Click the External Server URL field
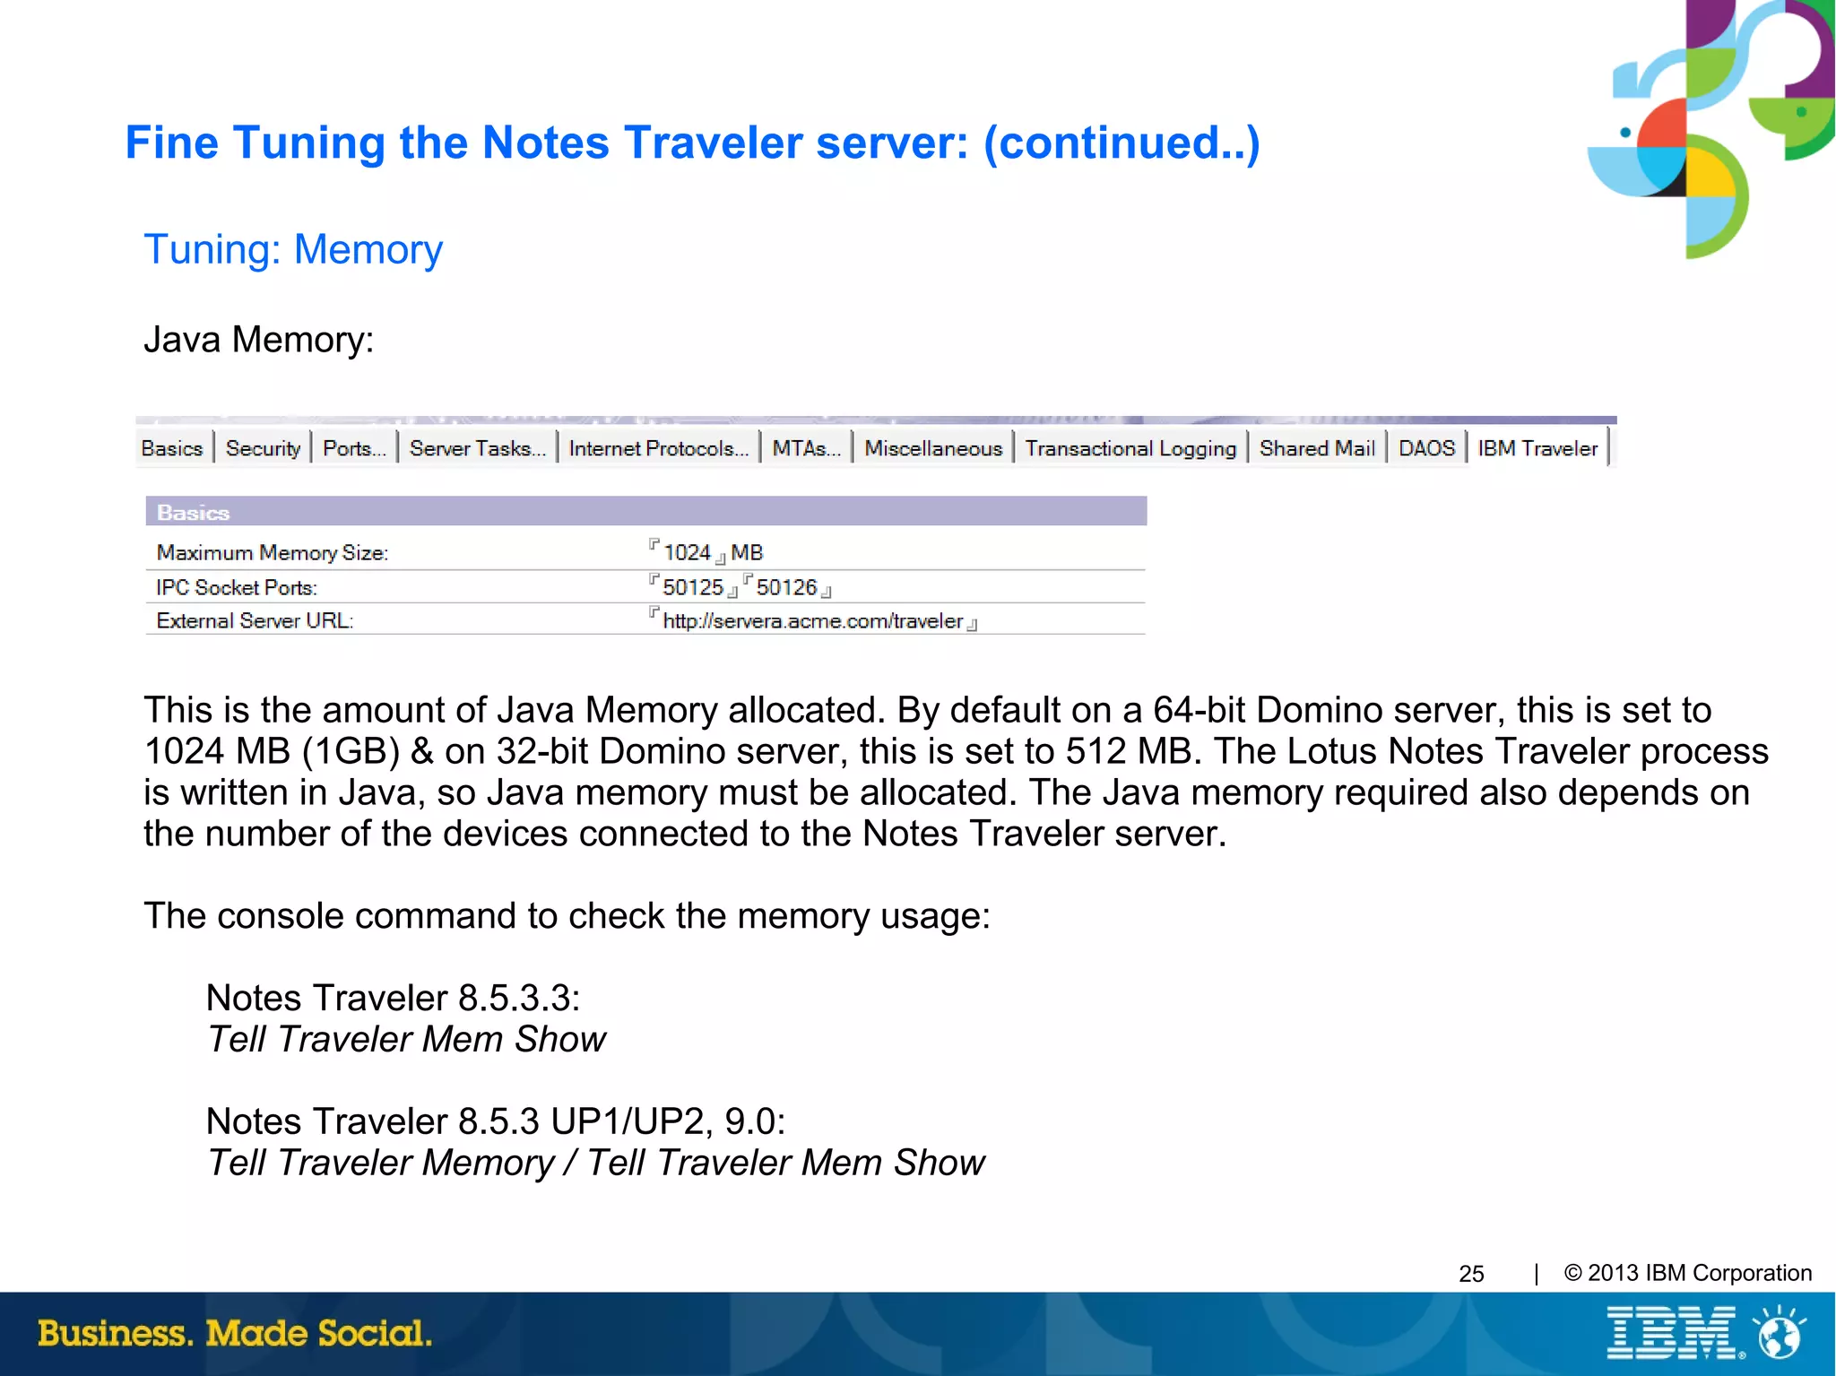 [812, 620]
